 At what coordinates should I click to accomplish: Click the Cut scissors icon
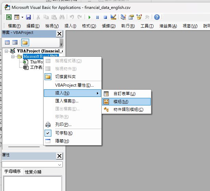[38, 17]
